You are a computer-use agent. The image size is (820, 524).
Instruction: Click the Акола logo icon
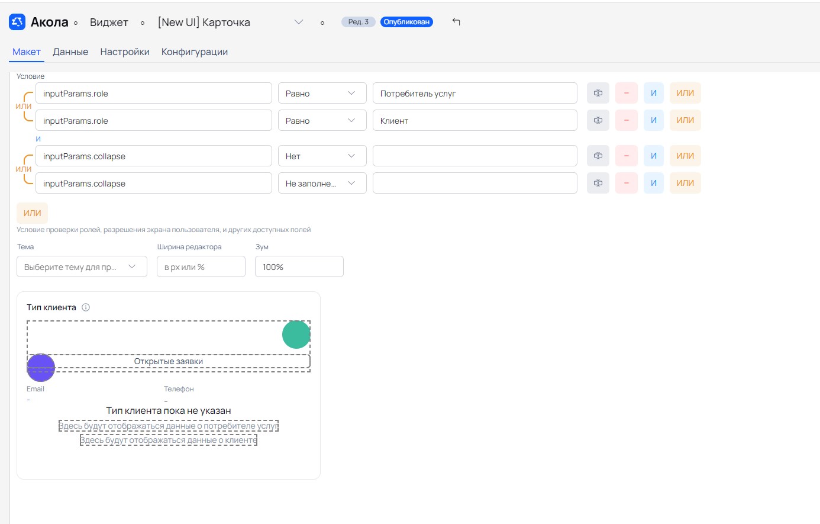click(x=17, y=22)
